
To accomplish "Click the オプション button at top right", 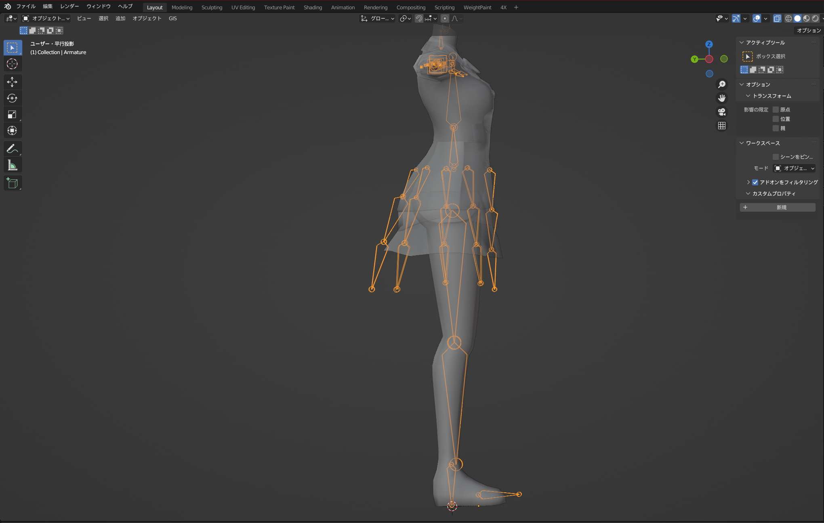I will coord(809,30).
